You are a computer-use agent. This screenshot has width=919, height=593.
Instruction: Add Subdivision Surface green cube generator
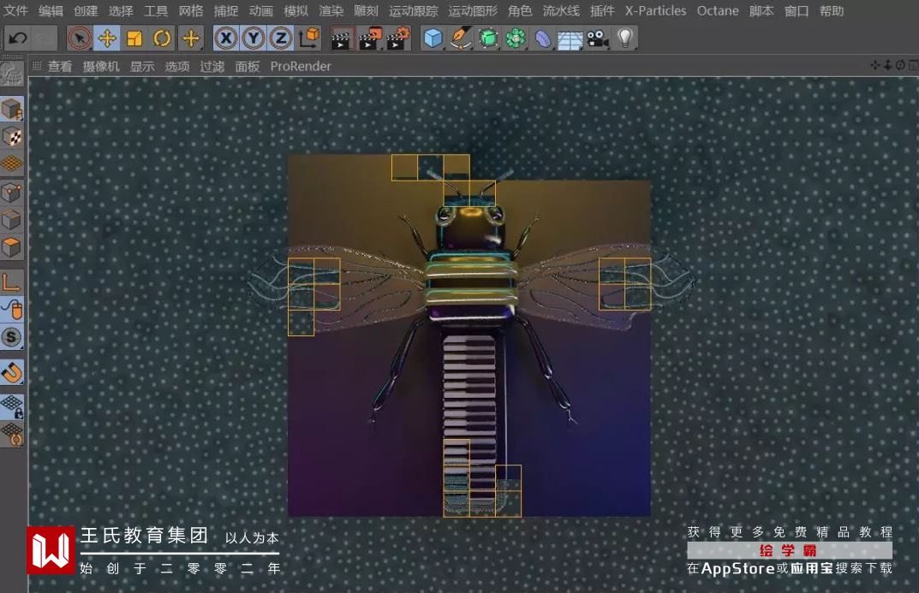pos(488,39)
